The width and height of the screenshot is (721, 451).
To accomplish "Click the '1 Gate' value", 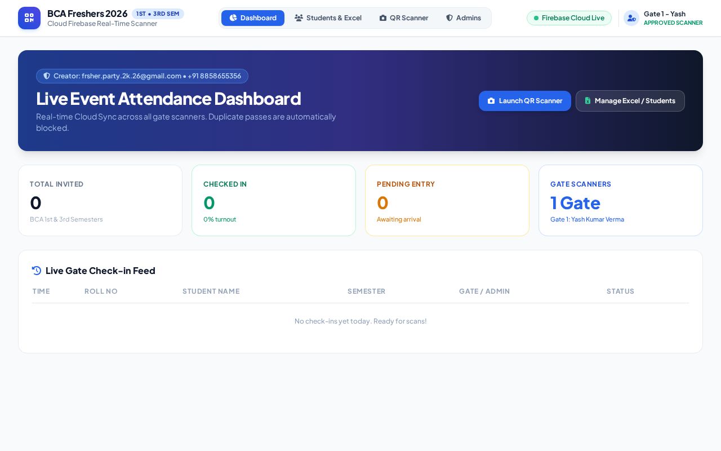I will click(x=575, y=203).
